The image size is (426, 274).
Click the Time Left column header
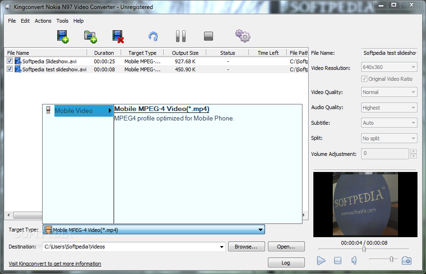click(268, 53)
